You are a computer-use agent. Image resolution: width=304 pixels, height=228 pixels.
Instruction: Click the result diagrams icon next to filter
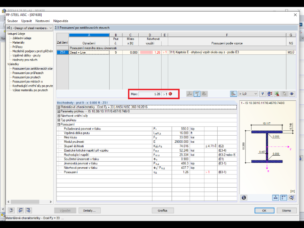tap(270, 94)
